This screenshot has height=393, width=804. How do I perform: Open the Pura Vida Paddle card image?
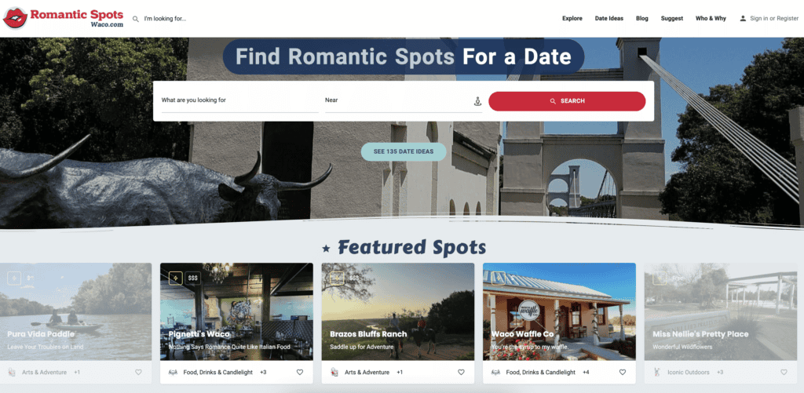75,310
